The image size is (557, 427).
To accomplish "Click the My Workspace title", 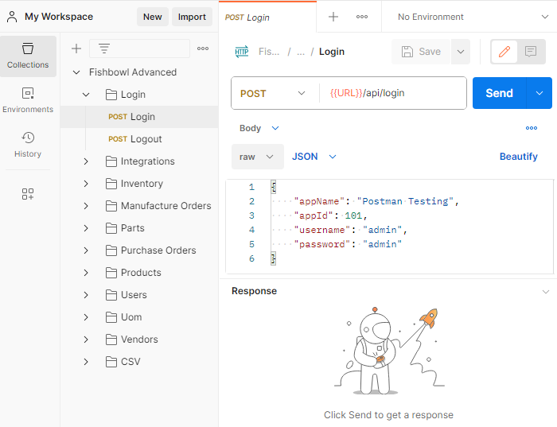I will point(59,17).
